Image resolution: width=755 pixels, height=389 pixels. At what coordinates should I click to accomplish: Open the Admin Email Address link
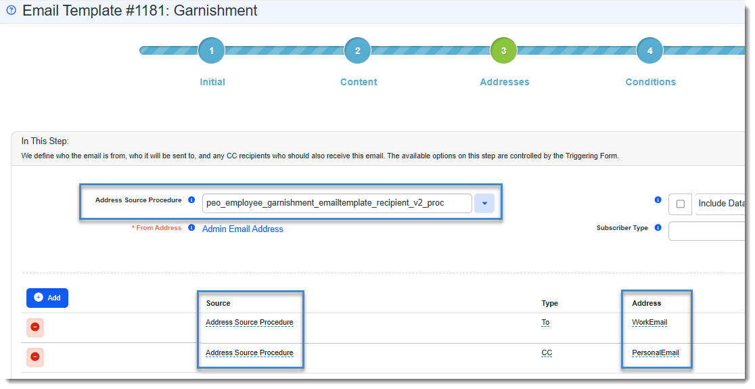coord(243,229)
